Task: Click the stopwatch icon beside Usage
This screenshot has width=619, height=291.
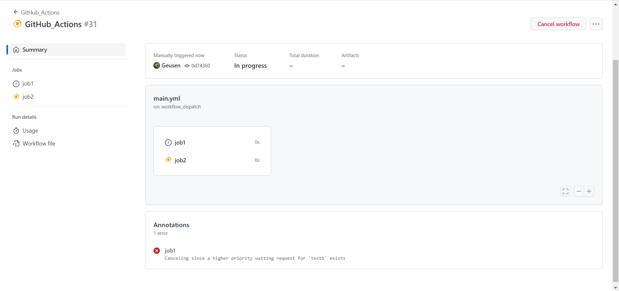Action: pos(16,131)
